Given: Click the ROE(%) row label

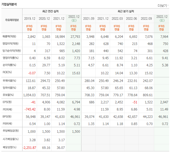Looking at the screenshot, I should tap(7, 72).
